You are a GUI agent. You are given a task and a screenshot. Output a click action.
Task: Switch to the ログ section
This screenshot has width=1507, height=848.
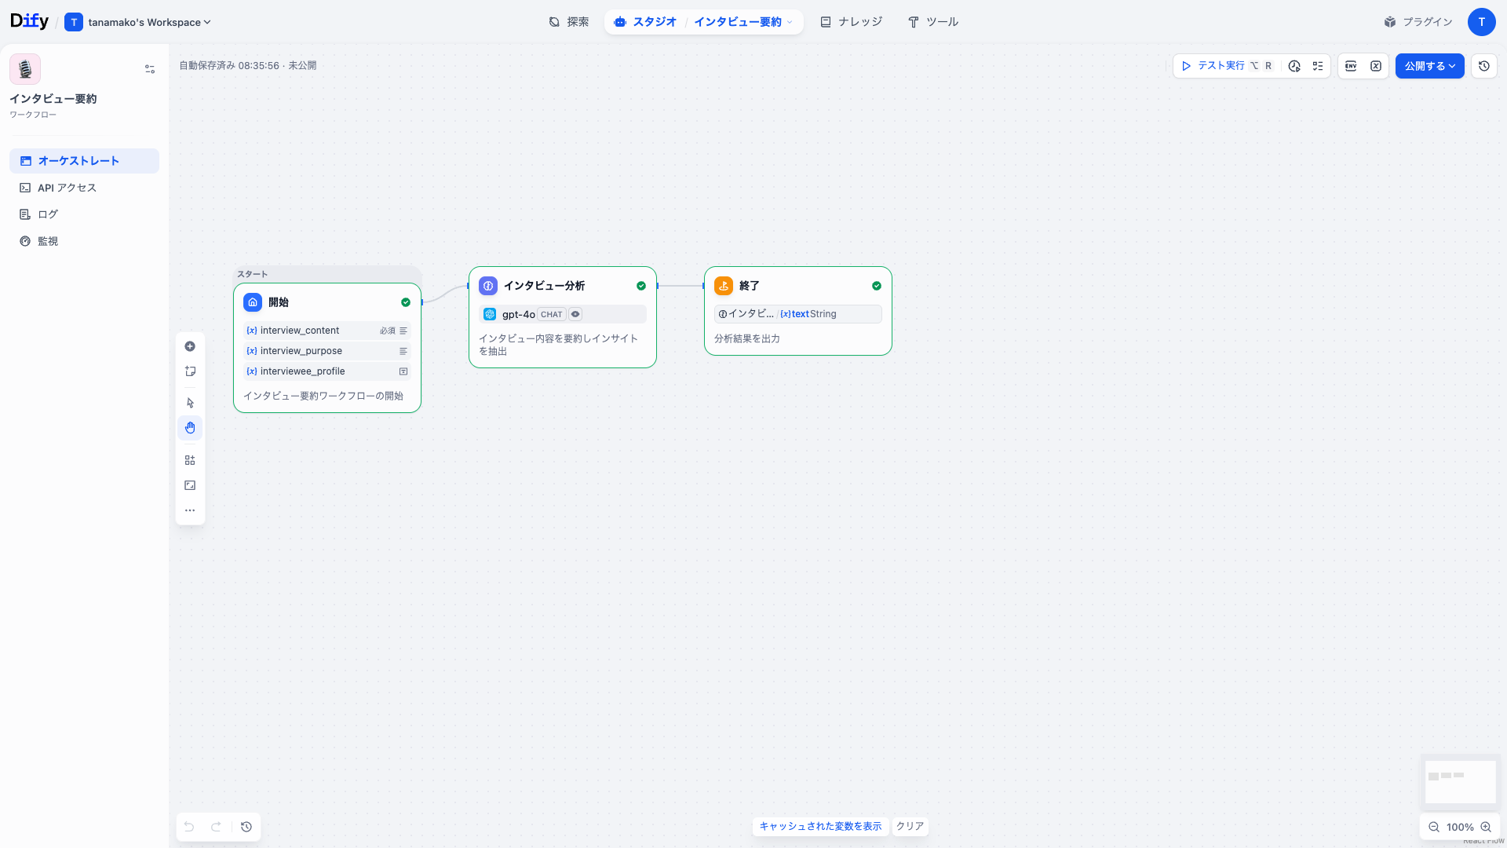pos(47,214)
